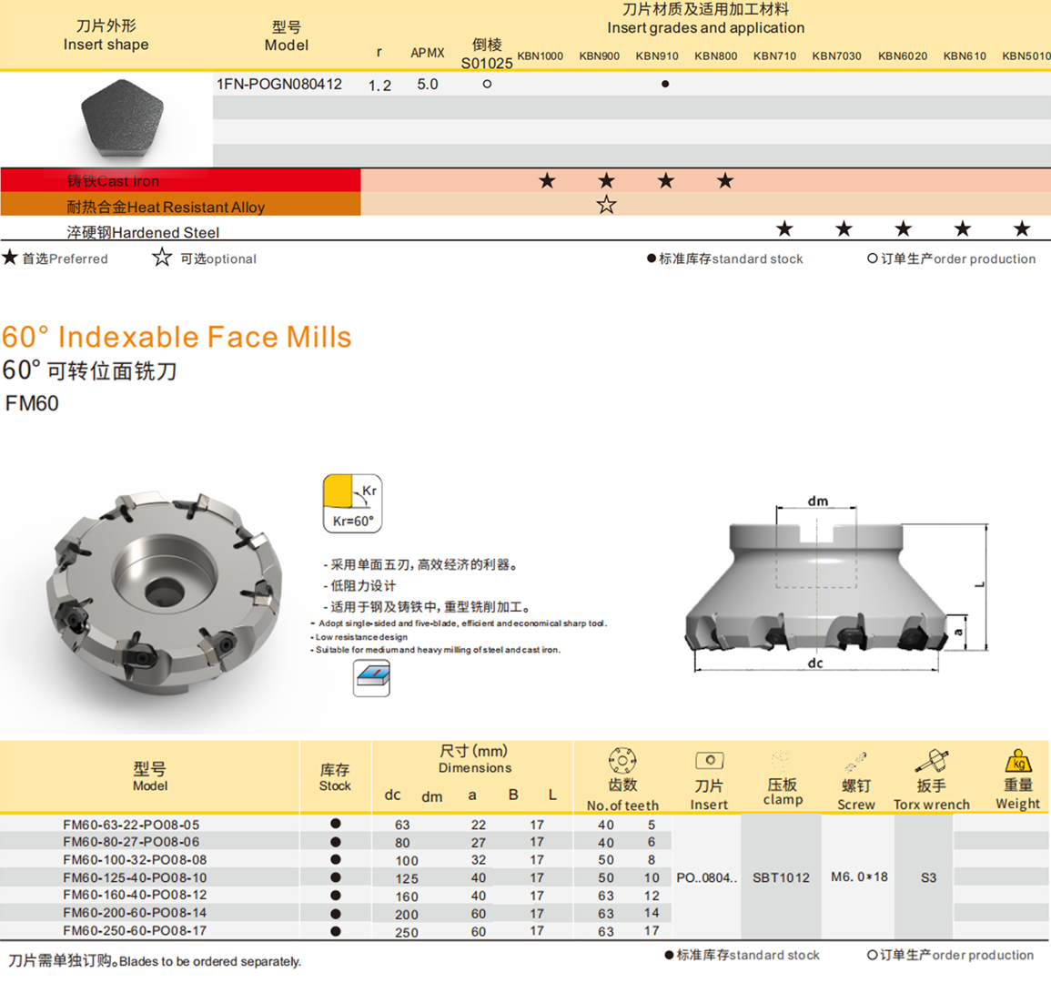Click the clamp icon in table header
The width and height of the screenshot is (1051, 983).
(x=782, y=761)
